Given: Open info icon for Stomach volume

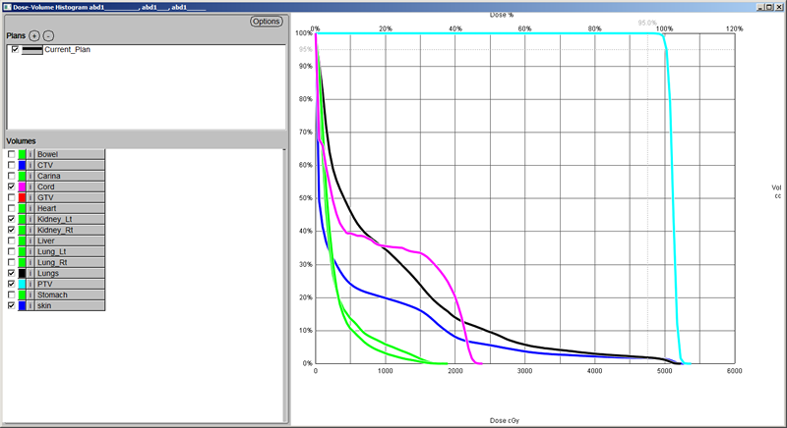Looking at the screenshot, I should click(30, 294).
